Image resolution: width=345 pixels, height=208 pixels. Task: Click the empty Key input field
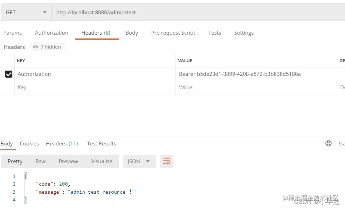(x=95, y=87)
